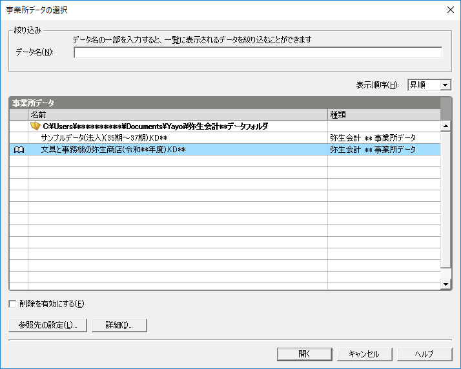Image resolution: width=461 pixels, height=369 pixels.
Task: Sort by the 名前 column header
Action: 178,115
